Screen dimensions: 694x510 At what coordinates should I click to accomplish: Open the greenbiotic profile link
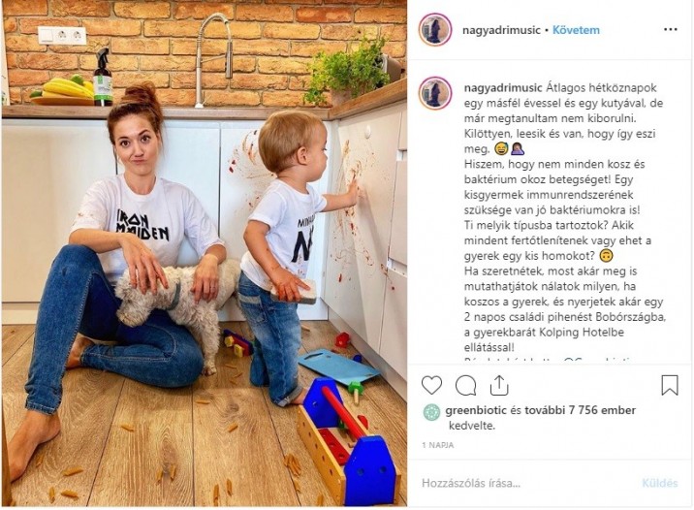tap(476, 410)
